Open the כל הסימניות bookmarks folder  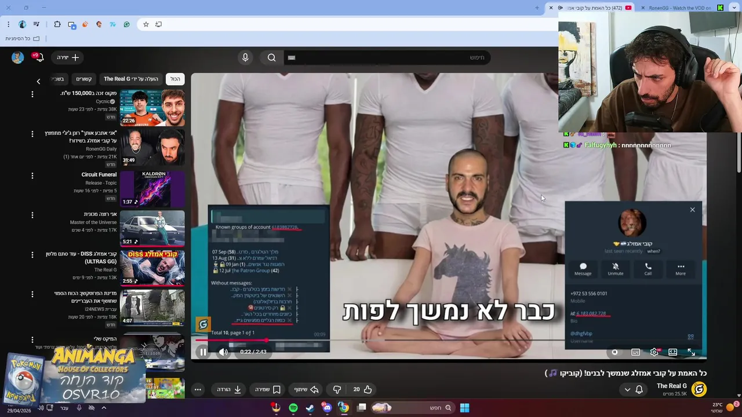(x=23, y=38)
